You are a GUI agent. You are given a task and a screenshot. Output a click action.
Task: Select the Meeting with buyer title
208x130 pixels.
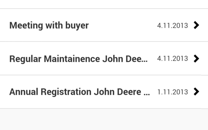[49, 25]
